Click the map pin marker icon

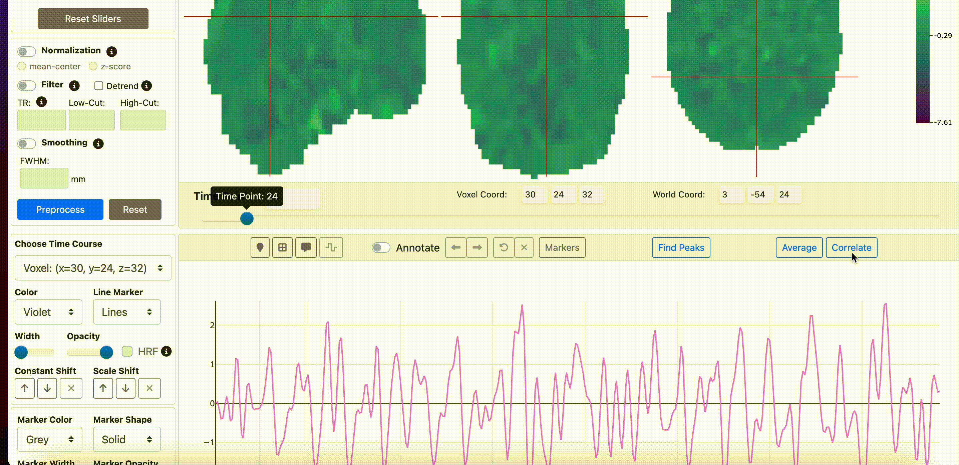(260, 248)
